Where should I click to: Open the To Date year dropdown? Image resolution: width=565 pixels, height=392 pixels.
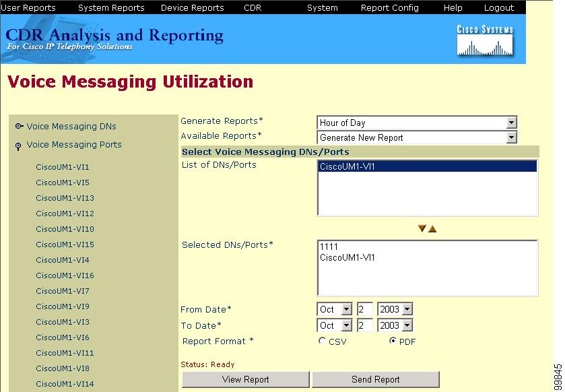coord(407,325)
